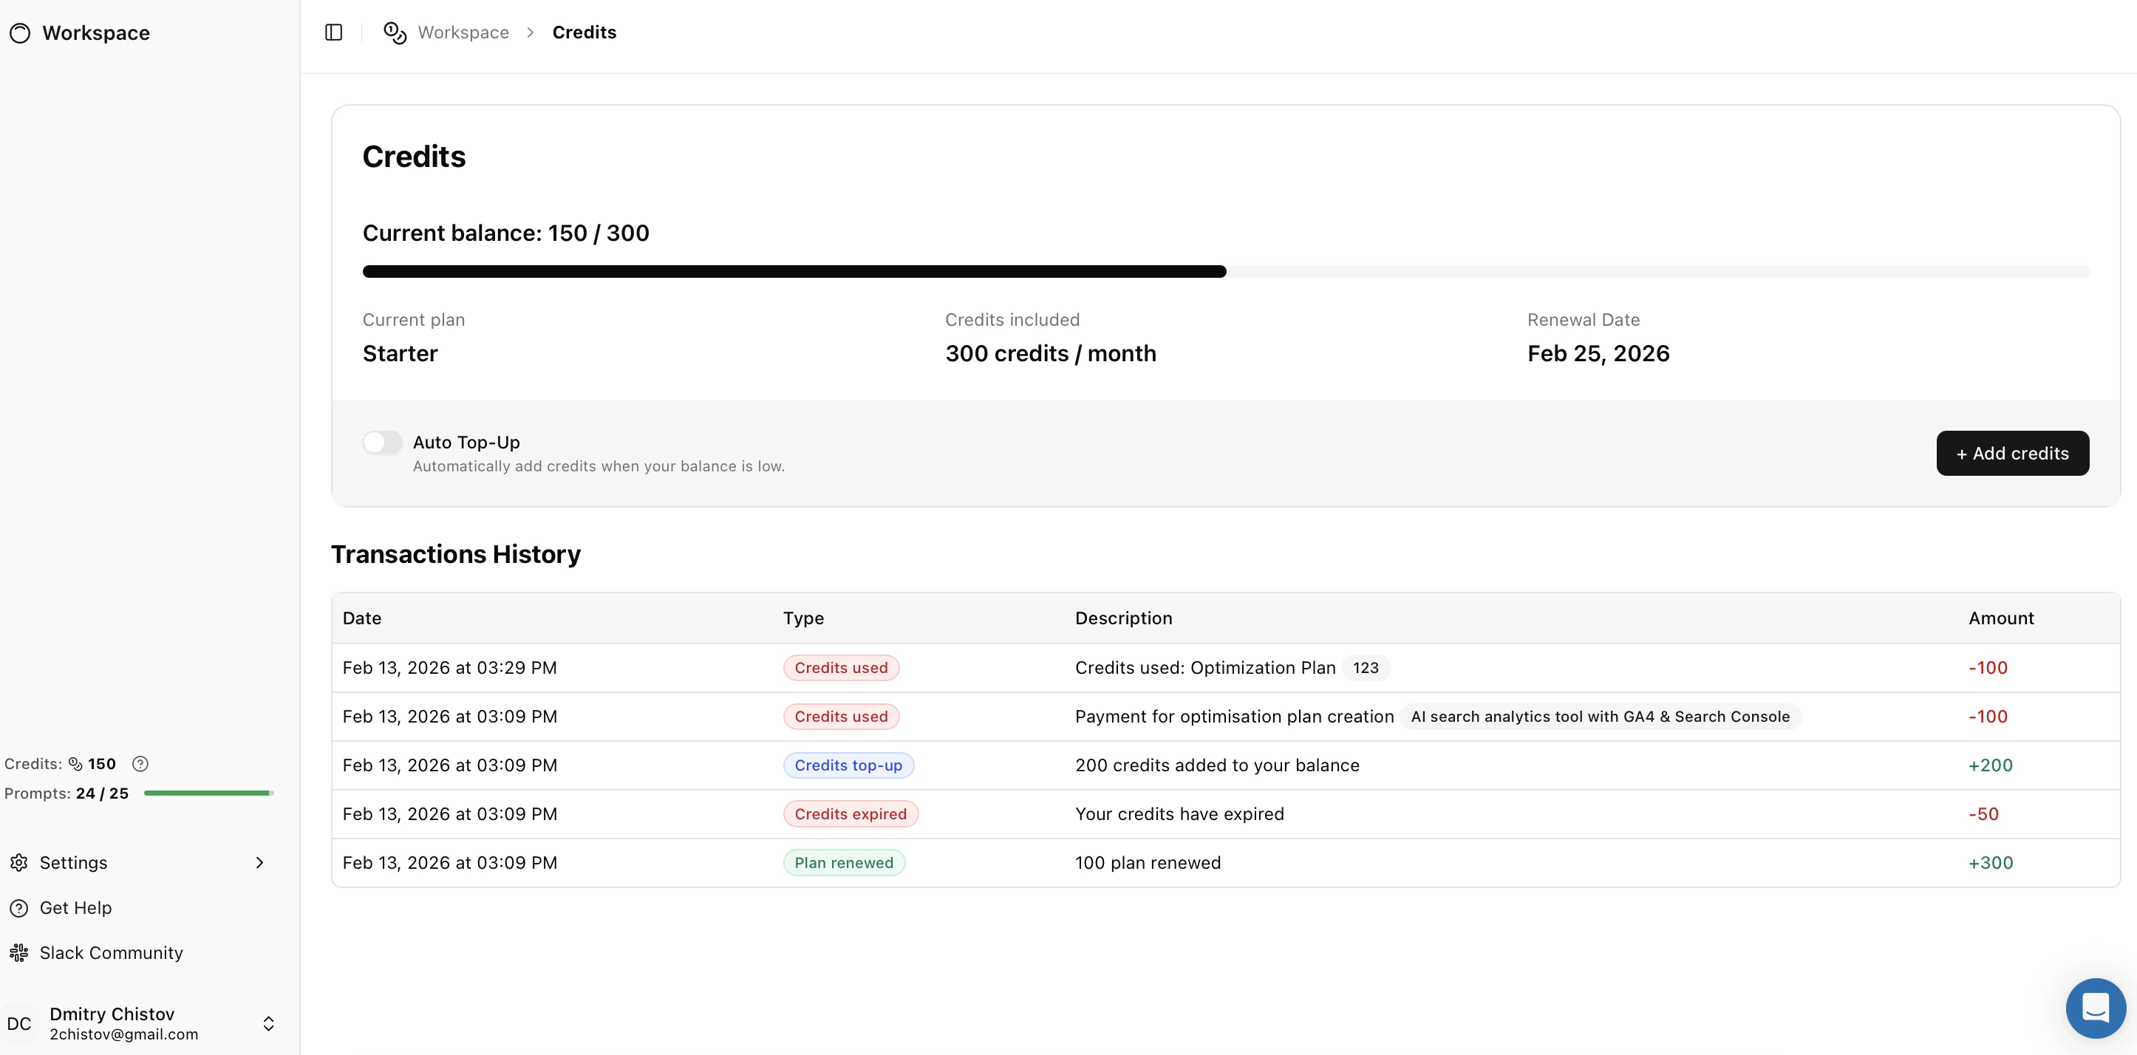Click the Slack Community icon
The height and width of the screenshot is (1055, 2137).
pyautogui.click(x=19, y=952)
